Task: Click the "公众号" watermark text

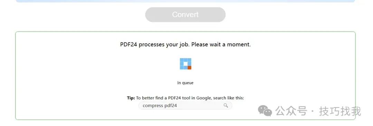Action: [291, 111]
